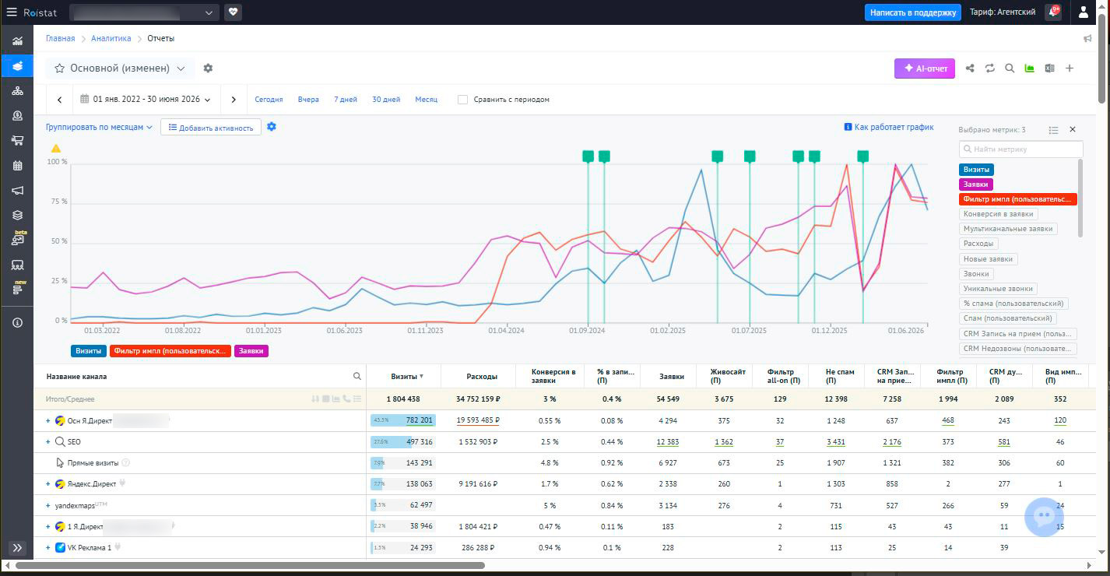Image resolution: width=1110 pixels, height=576 pixels.
Task: Open the shopping cart sidebar icon
Action: tap(17, 140)
